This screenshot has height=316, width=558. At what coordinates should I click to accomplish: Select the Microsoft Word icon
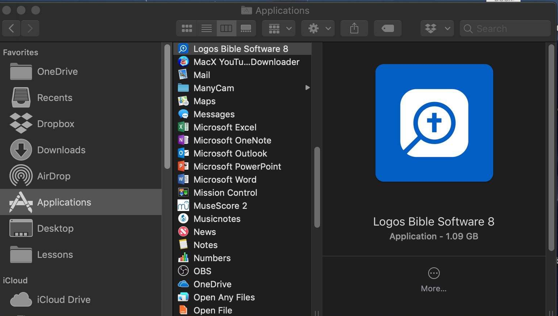coord(183,179)
